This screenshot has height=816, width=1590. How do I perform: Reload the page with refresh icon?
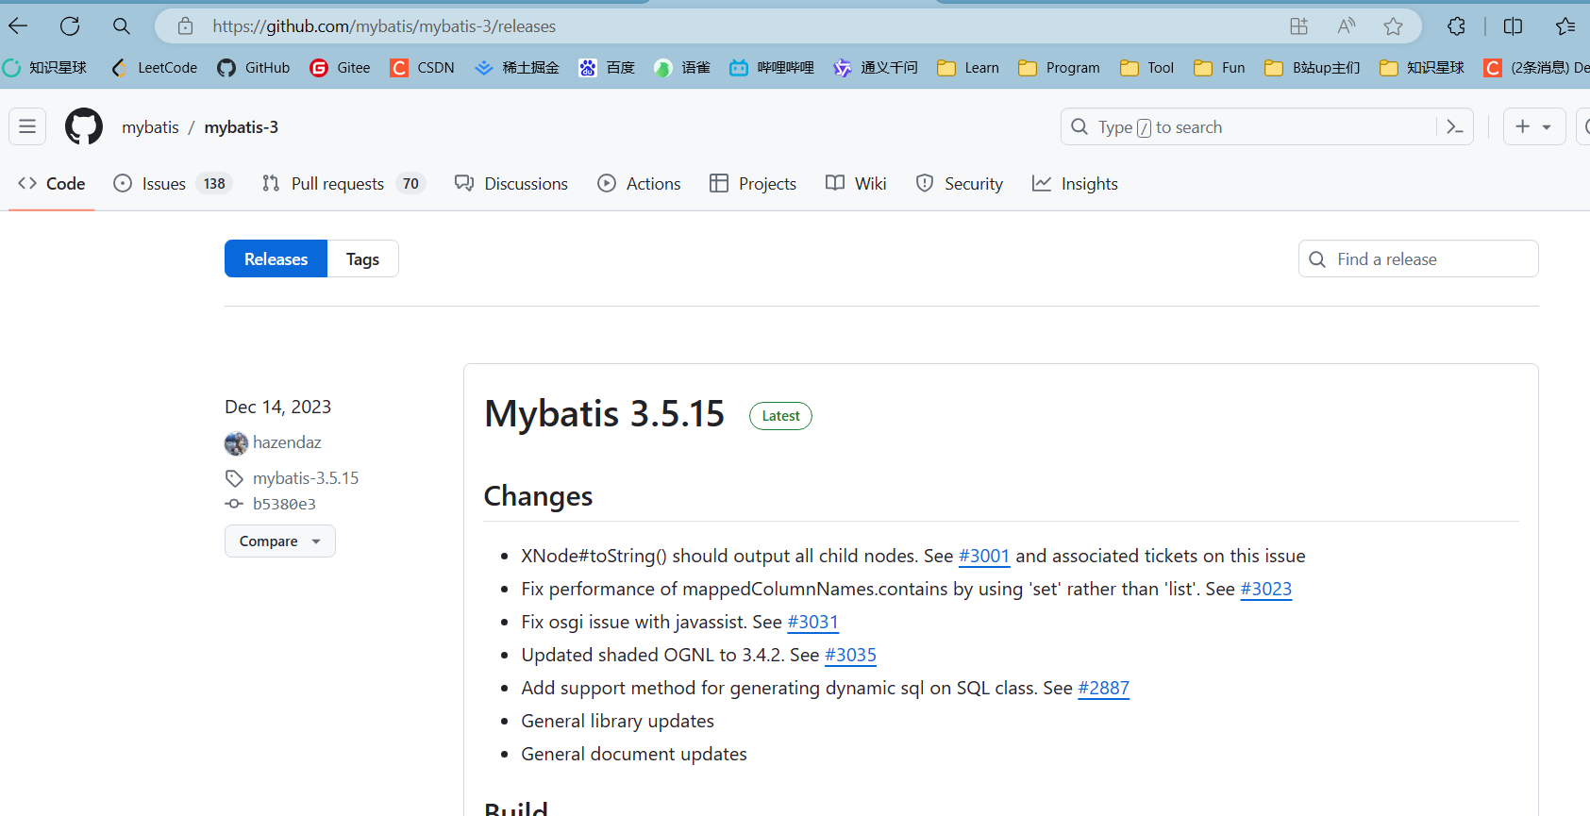[70, 26]
